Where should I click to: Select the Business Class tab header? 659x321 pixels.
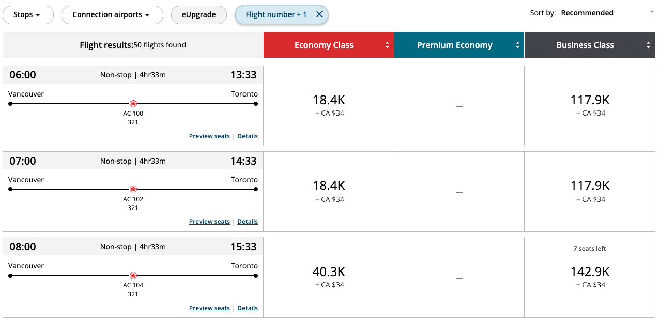tap(585, 45)
